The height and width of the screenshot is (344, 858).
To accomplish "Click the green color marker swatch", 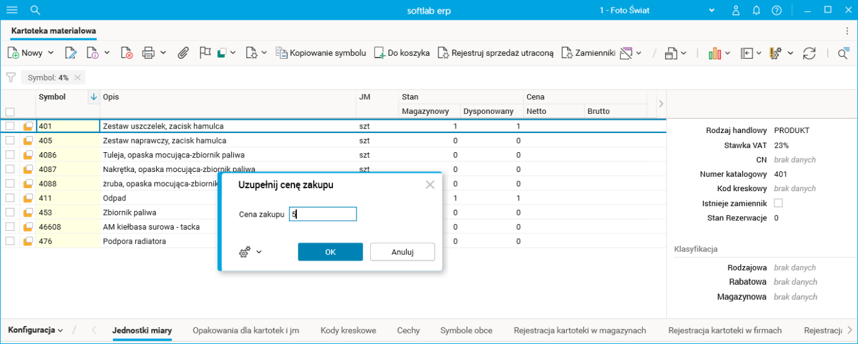I will (x=221, y=53).
